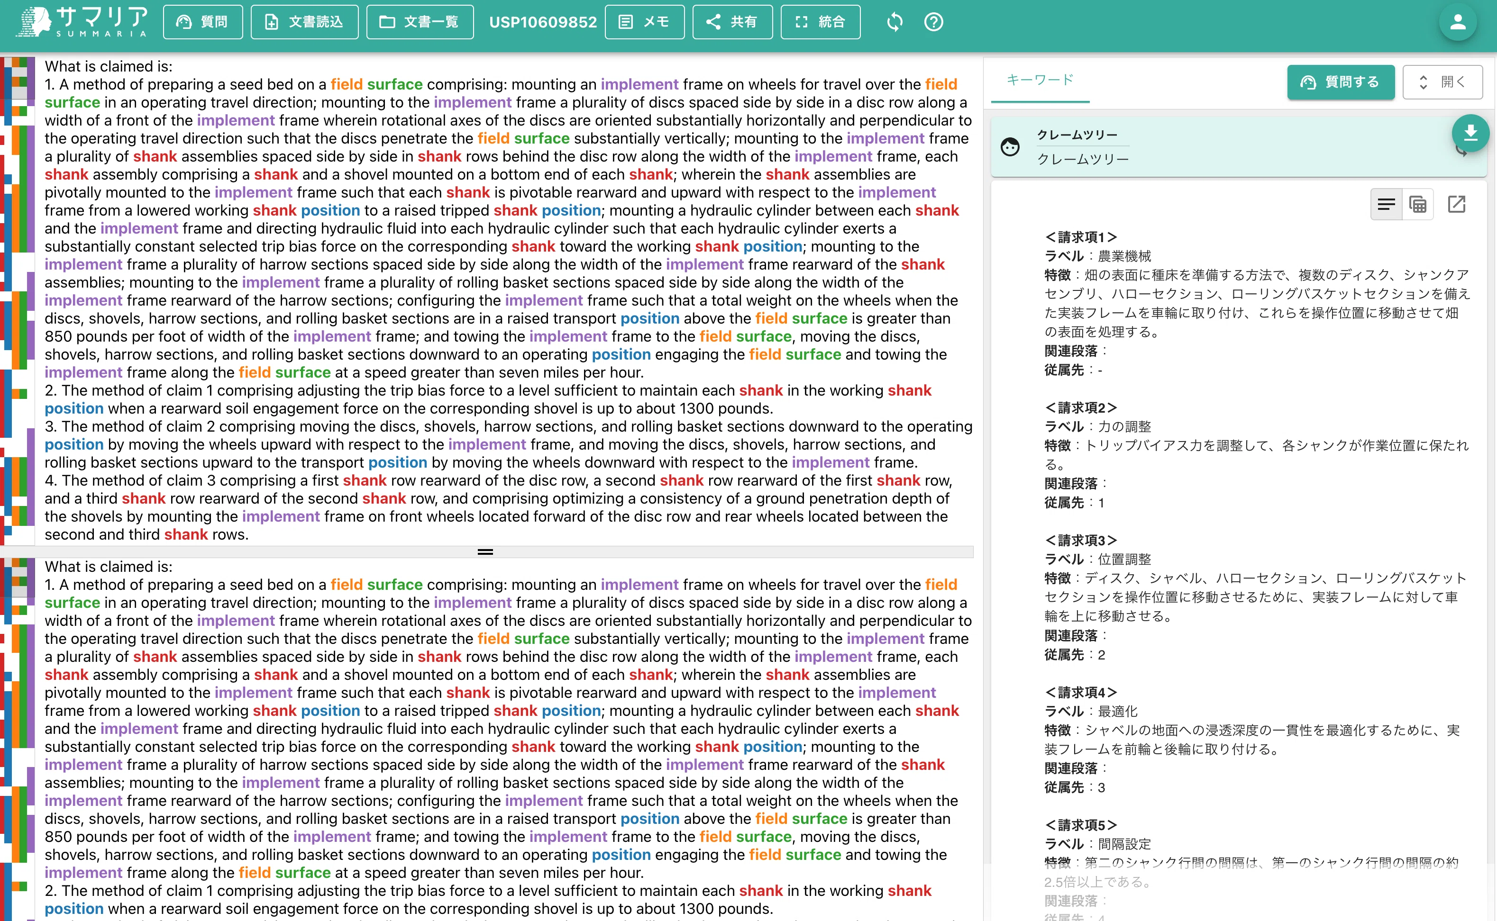Open the メモ notes
1497x921 pixels.
pos(645,22)
